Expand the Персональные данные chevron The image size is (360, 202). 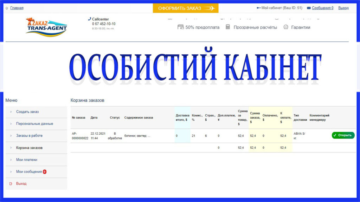coord(11,124)
